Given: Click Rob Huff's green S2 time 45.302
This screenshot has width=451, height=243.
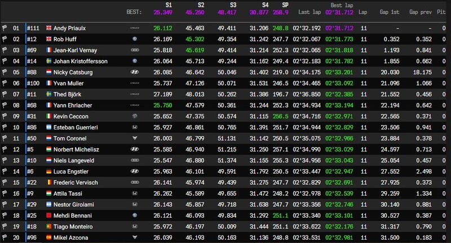Looking at the screenshot, I should (194, 39).
